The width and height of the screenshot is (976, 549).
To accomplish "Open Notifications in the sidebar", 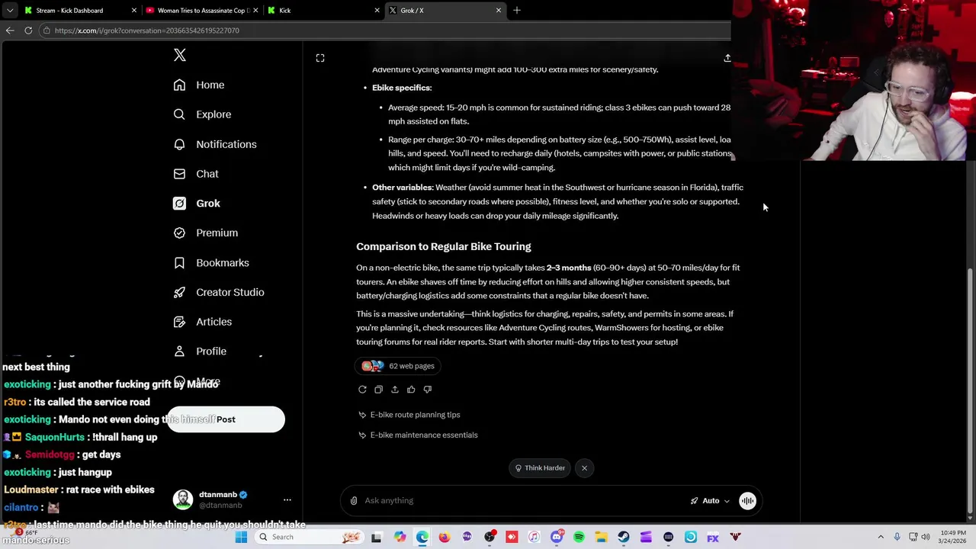I will tap(215, 144).
